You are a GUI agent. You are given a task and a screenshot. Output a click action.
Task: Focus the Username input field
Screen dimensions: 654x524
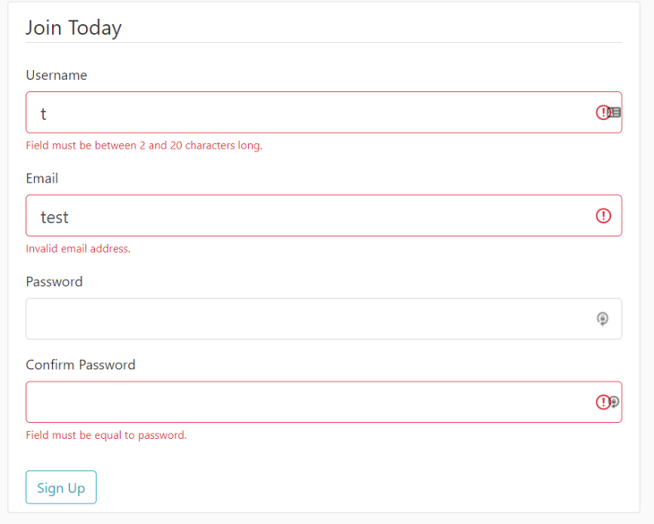point(305,113)
